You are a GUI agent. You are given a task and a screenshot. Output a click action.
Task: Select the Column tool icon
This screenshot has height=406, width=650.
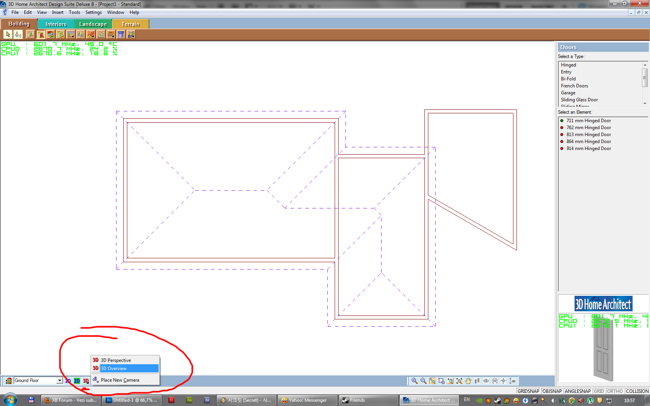(121, 34)
